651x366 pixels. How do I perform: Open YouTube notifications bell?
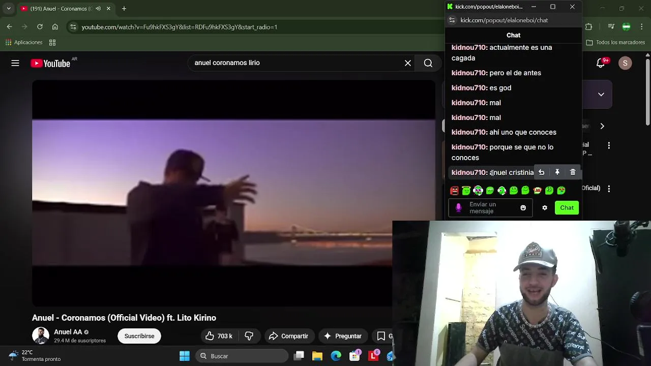[602, 63]
